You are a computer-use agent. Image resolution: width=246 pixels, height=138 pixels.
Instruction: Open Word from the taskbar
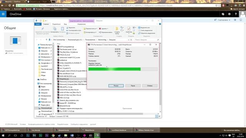(72, 135)
